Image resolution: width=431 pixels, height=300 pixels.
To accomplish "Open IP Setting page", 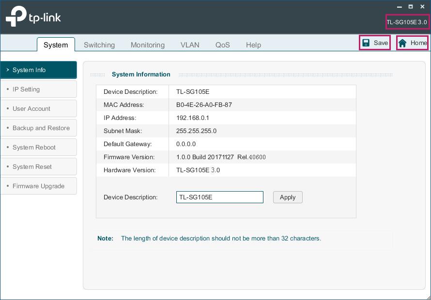I will 38,90.
